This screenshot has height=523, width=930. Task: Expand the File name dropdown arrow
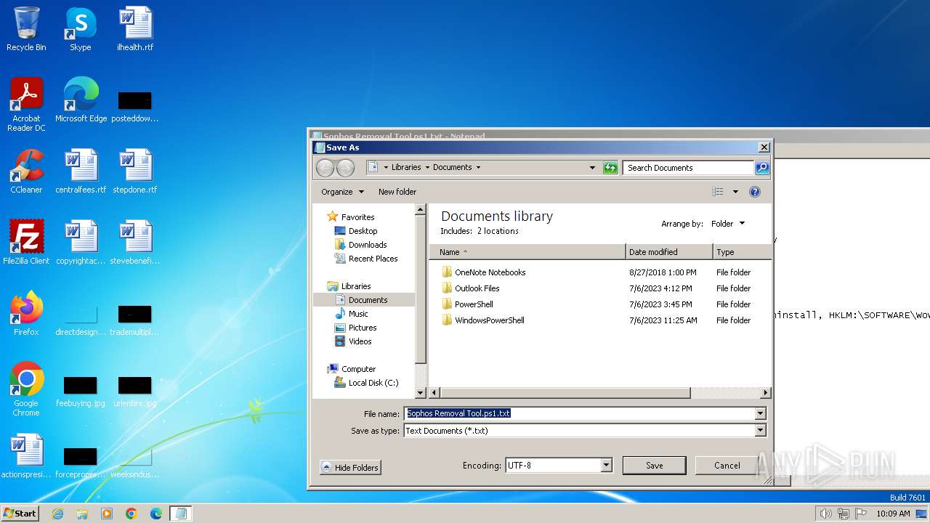coord(761,413)
